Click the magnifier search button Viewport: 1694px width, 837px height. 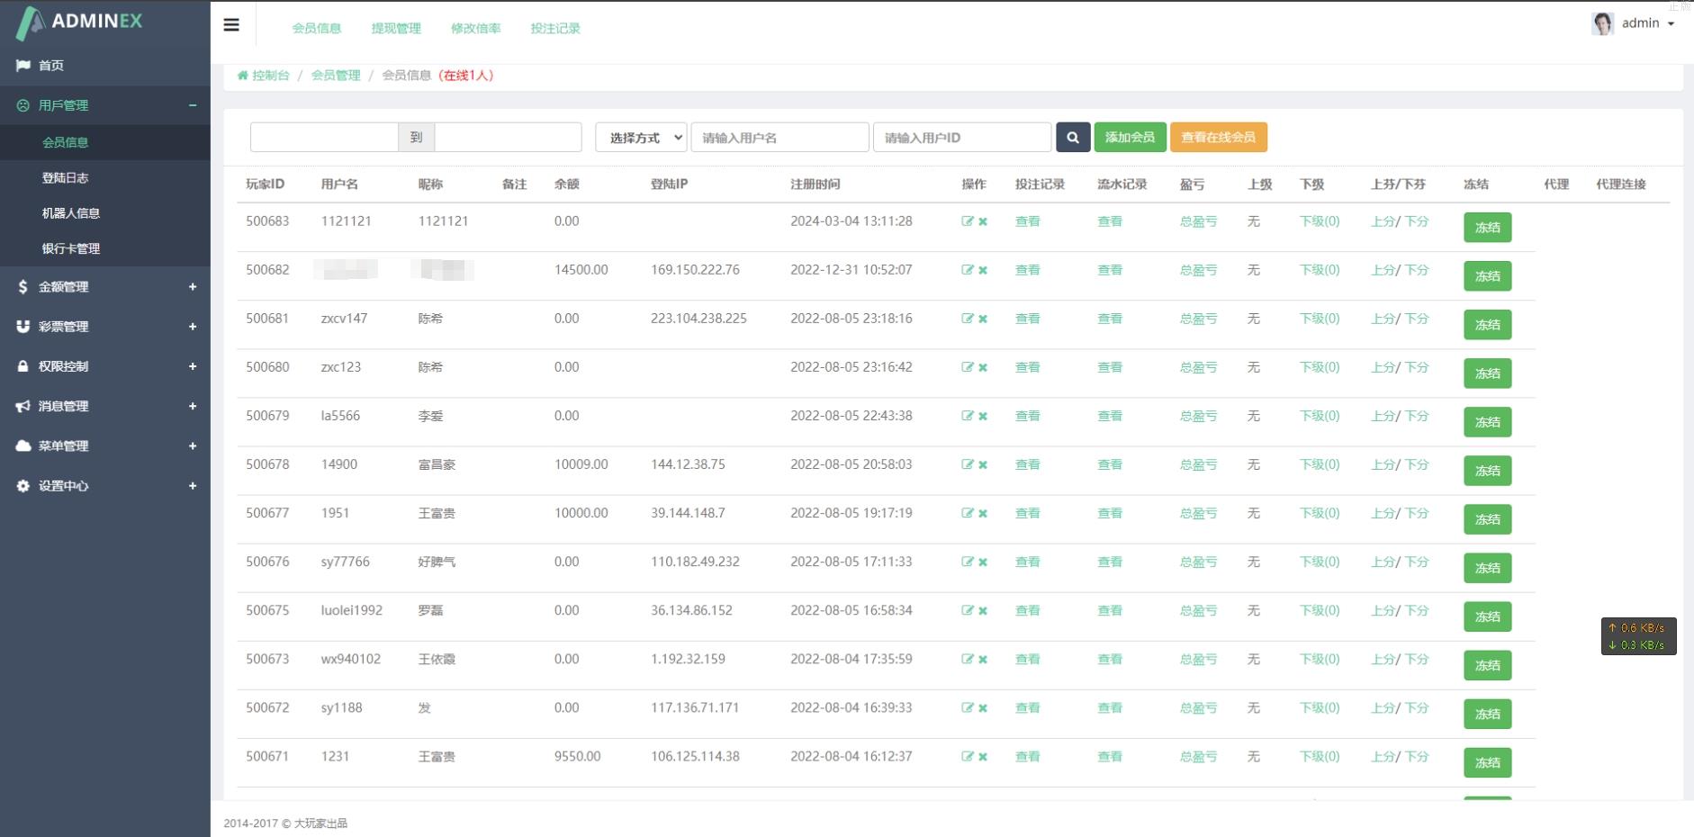coord(1072,138)
